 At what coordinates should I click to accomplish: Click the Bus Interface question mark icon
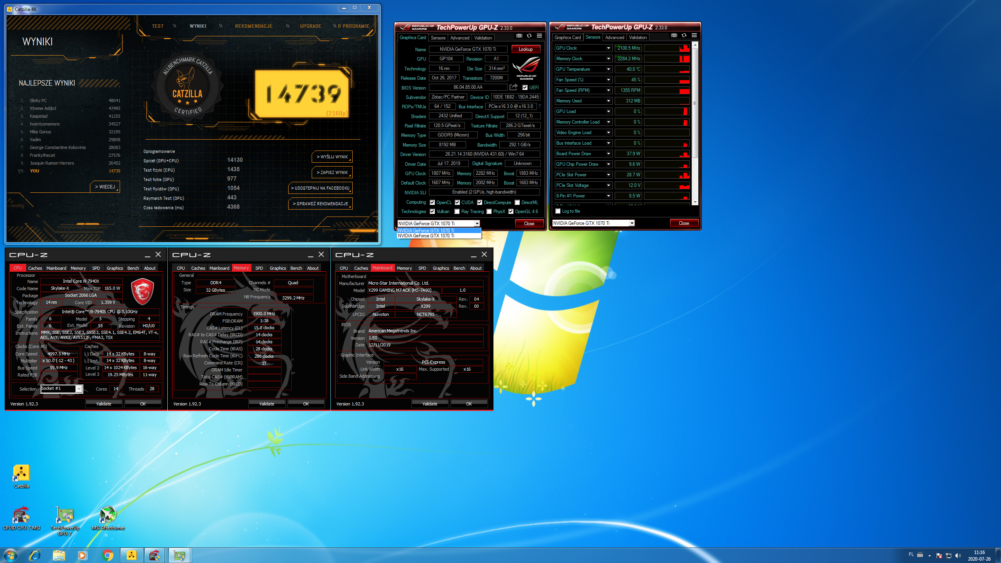[539, 106]
